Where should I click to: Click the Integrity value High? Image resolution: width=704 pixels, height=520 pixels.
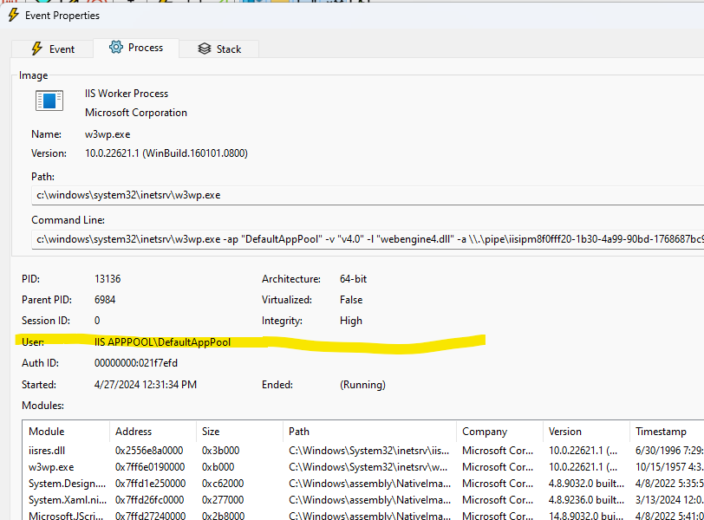(351, 321)
